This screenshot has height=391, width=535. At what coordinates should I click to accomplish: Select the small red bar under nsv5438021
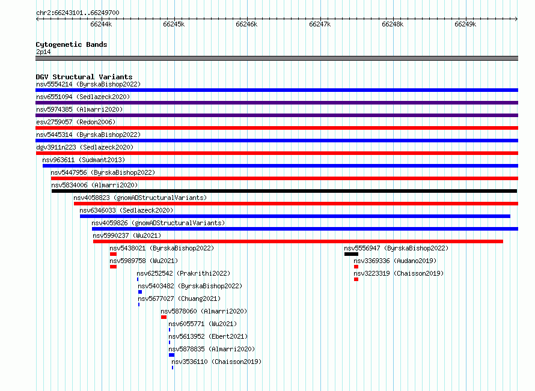(113, 254)
